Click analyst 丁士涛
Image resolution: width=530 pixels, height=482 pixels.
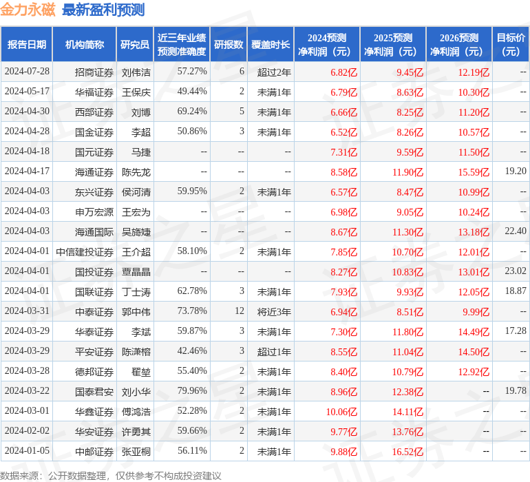click(136, 292)
